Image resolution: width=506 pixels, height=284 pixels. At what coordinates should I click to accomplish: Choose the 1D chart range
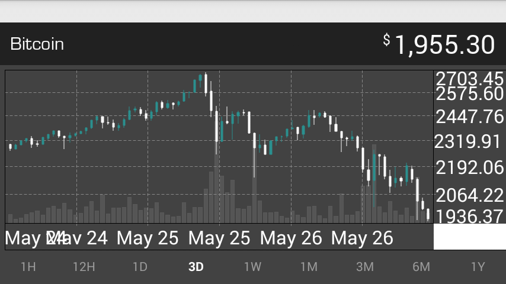click(140, 267)
